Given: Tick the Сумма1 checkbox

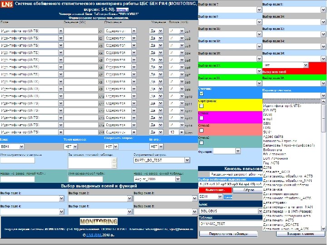Looking at the screenshot, I should tap(201, 130).
